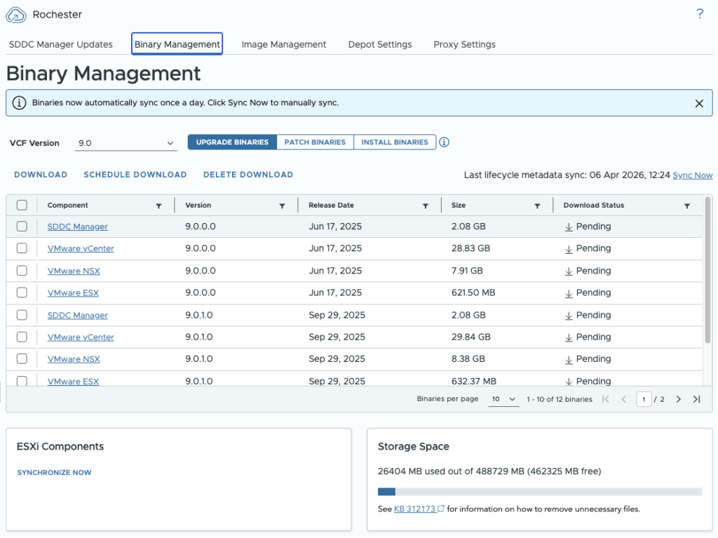The image size is (718, 538).
Task: Click the info icon beside Install Binaries
Action: click(x=444, y=142)
